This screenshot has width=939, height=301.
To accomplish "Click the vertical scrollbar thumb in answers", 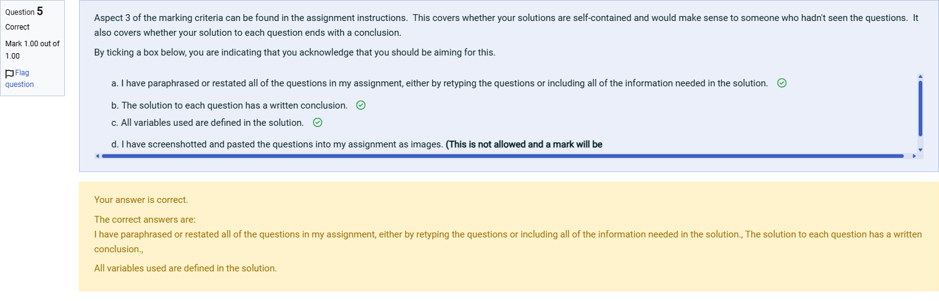I will pyautogui.click(x=920, y=108).
